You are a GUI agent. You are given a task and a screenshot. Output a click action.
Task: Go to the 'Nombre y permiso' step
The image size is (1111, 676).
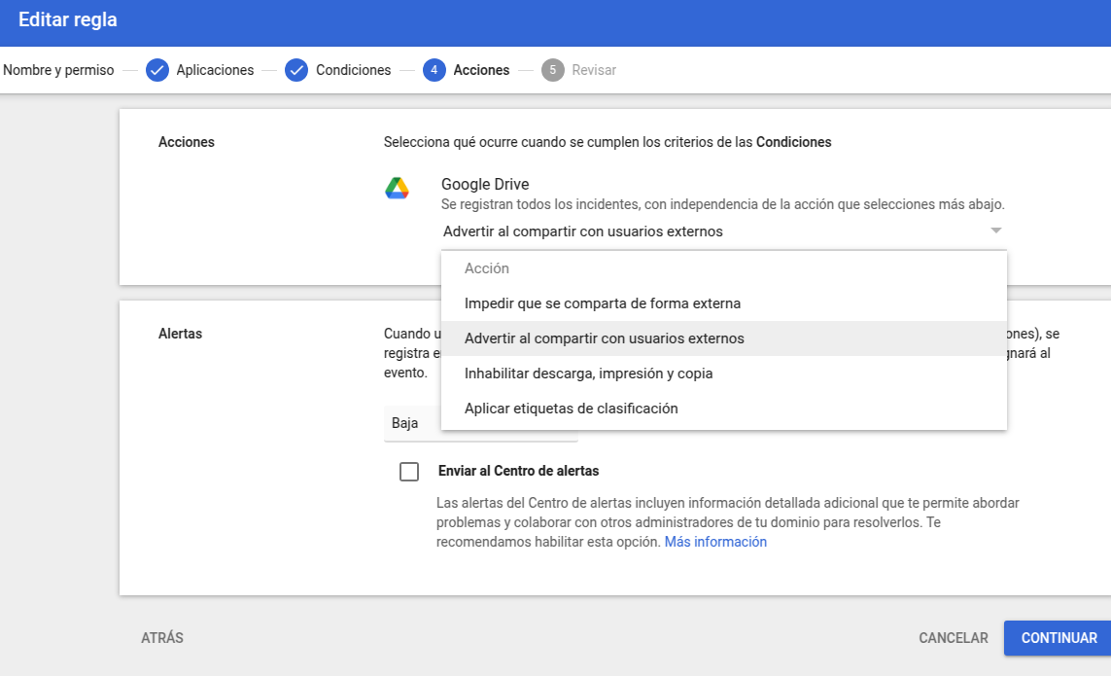[58, 70]
